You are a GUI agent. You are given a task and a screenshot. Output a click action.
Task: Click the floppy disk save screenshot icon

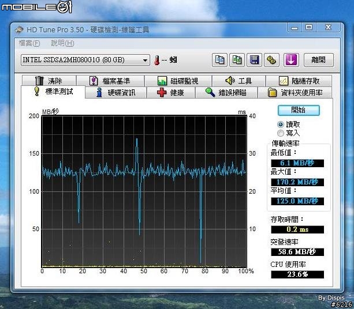click(254, 60)
